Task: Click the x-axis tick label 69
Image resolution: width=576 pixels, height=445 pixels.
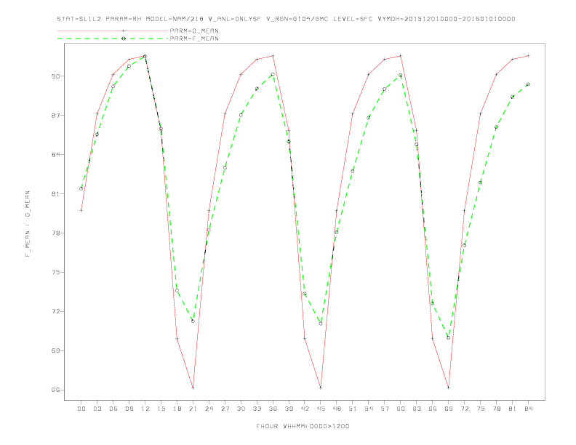Action: pos(449,409)
